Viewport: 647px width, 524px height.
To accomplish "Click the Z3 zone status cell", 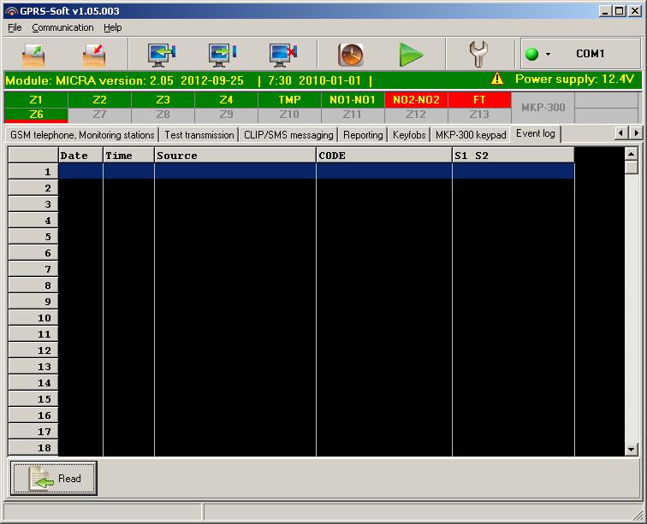I will tap(163, 100).
